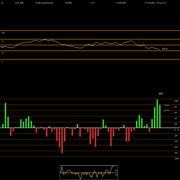
Task: Click the 100 label on RSI axis
Action: (3, 33)
